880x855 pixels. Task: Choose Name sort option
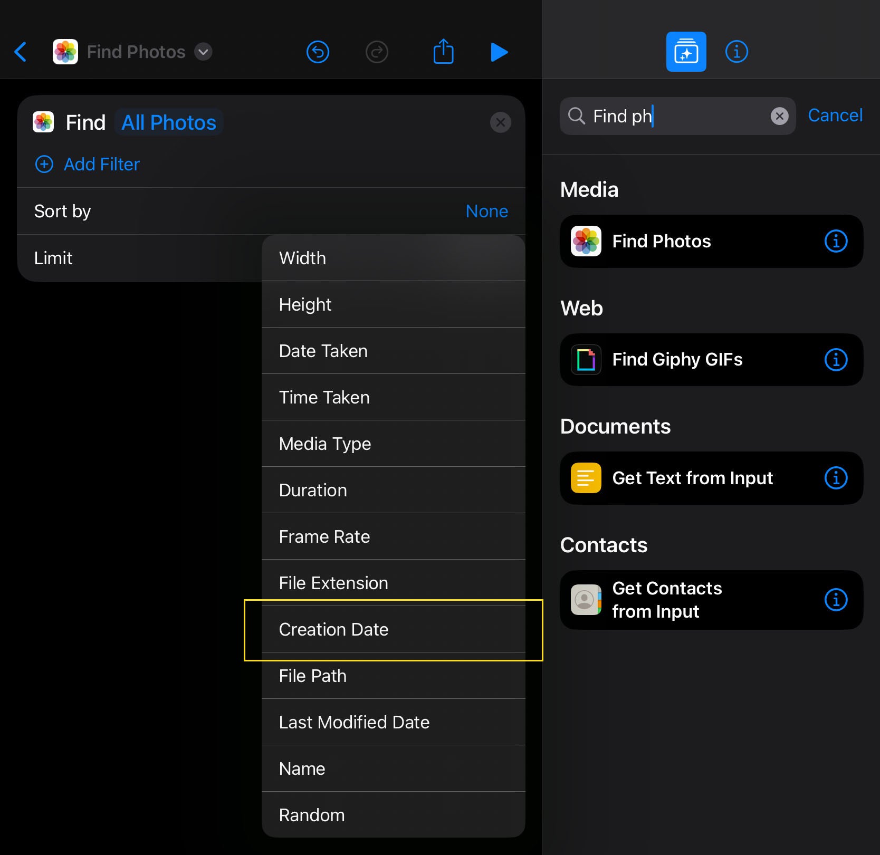(x=393, y=768)
